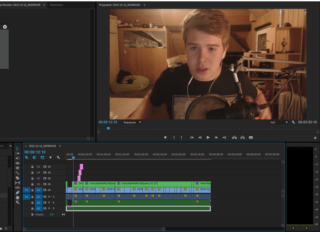Screen dimensions: 320x232
Task: Solo audio track A2
Action: tap(53, 202)
